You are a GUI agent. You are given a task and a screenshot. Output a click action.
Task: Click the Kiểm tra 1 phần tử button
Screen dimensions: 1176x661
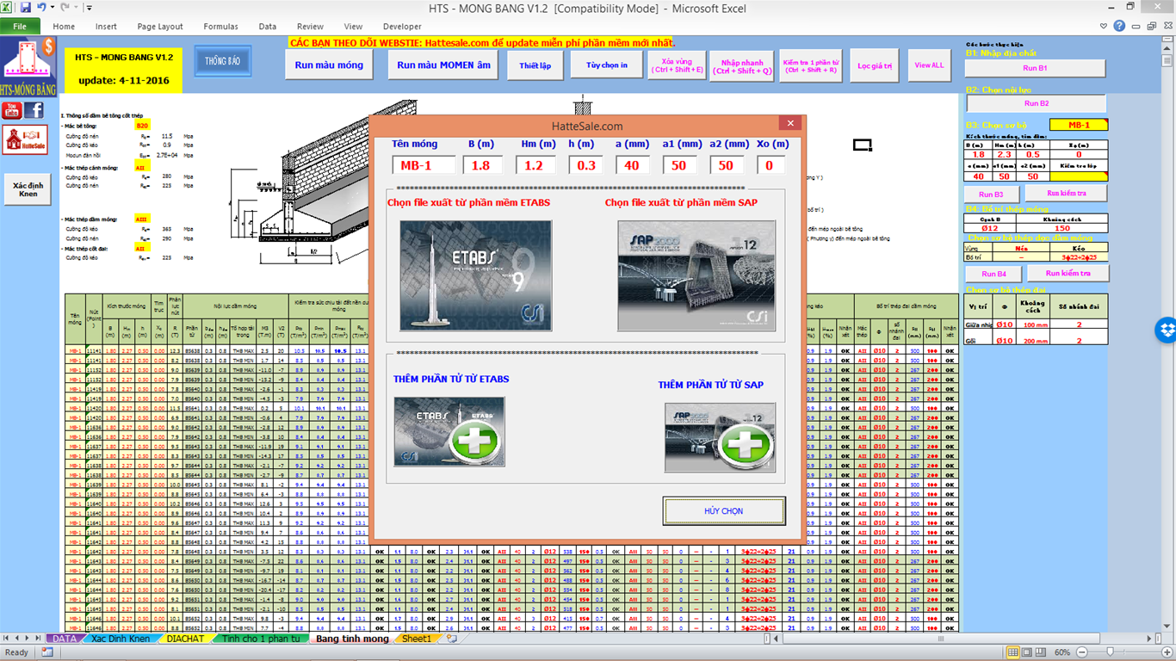pyautogui.click(x=810, y=65)
